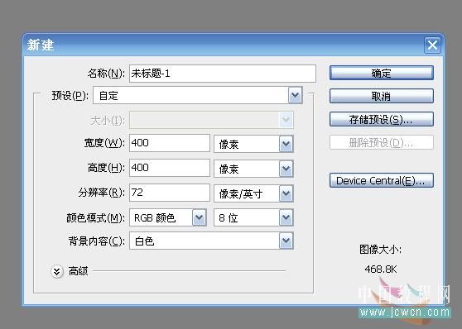This screenshot has height=329, width=462.
Task: Click the 高级 label text
Action: pyautogui.click(x=78, y=271)
